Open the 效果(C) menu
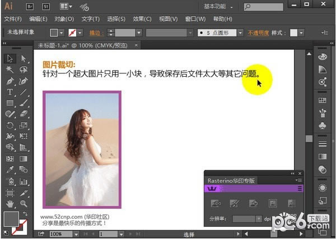Viewport: 336px width, 239px height. pyautogui.click(x=142, y=19)
